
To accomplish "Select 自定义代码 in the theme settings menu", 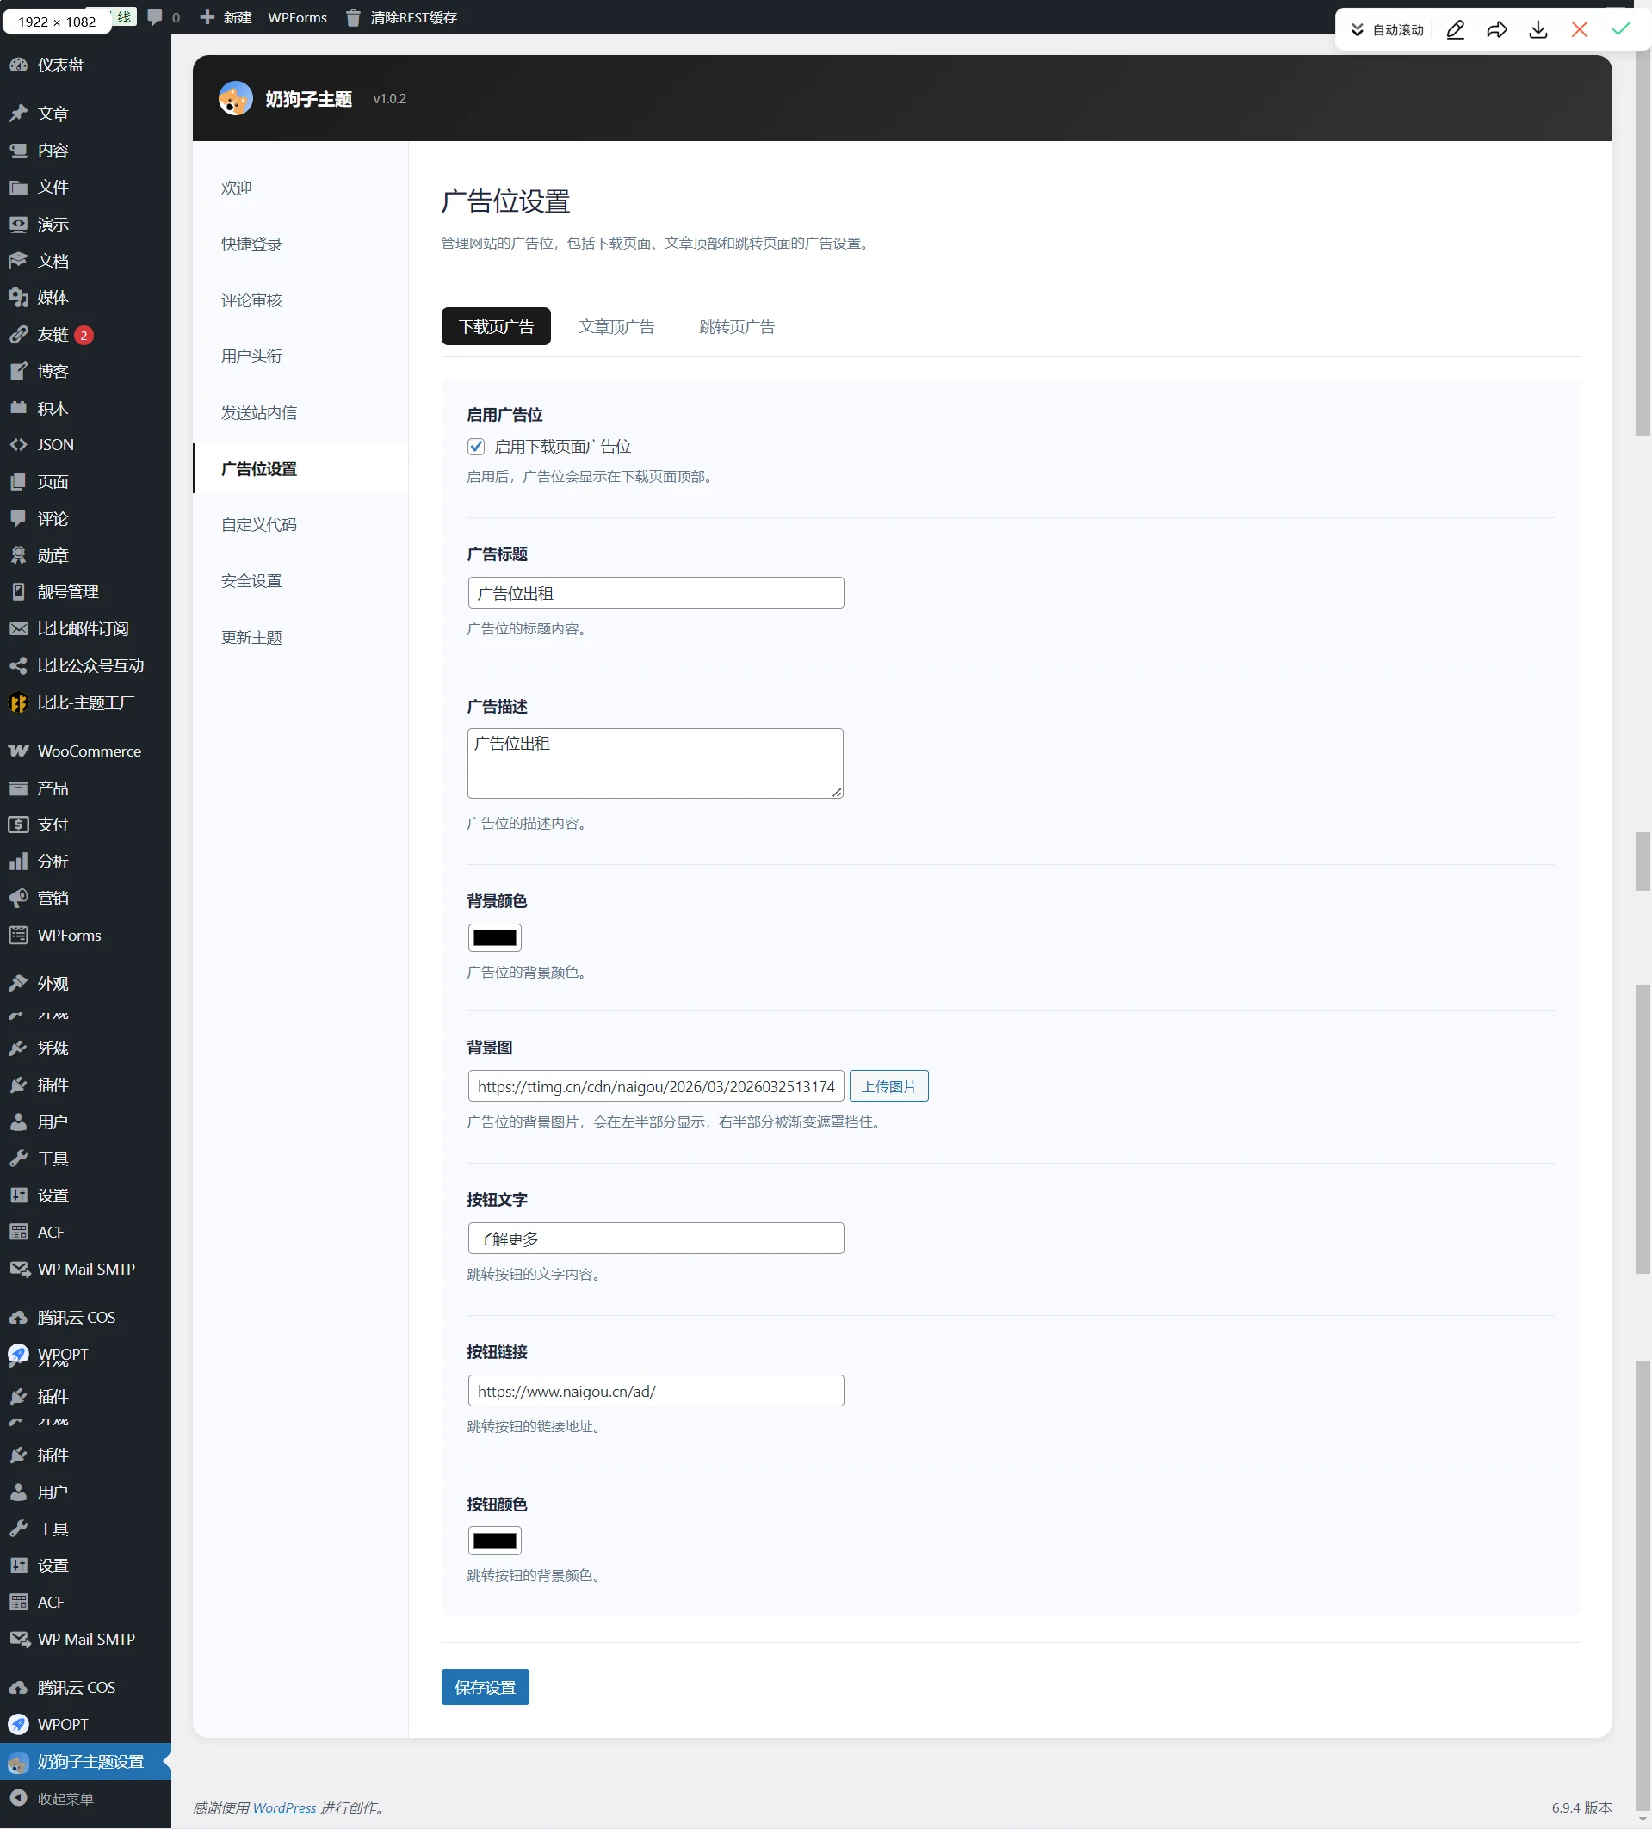I will 301,524.
